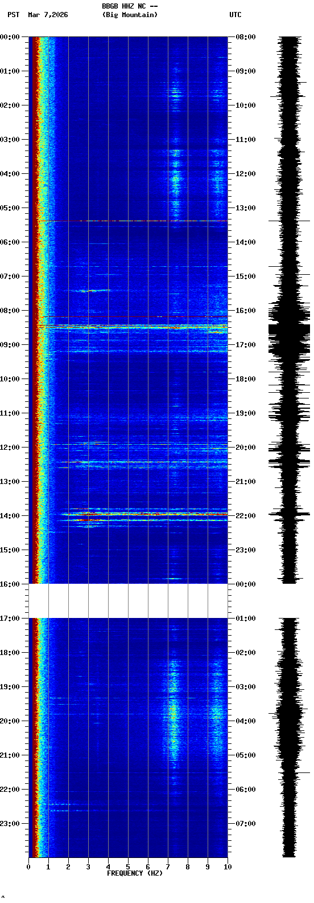Click the 08:00 PST time label at left
The width and height of the screenshot is (314, 903).
(x=10, y=311)
